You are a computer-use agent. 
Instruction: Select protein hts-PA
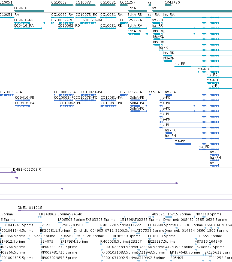(x=170, y=92)
